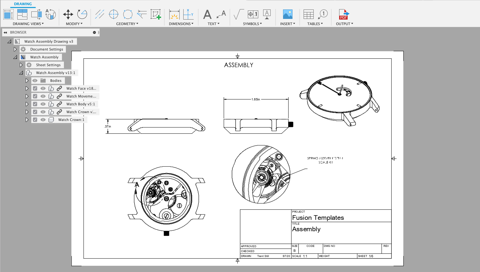The image size is (480, 272).
Task: Select the Center Mark tool
Action: [x=113, y=14]
